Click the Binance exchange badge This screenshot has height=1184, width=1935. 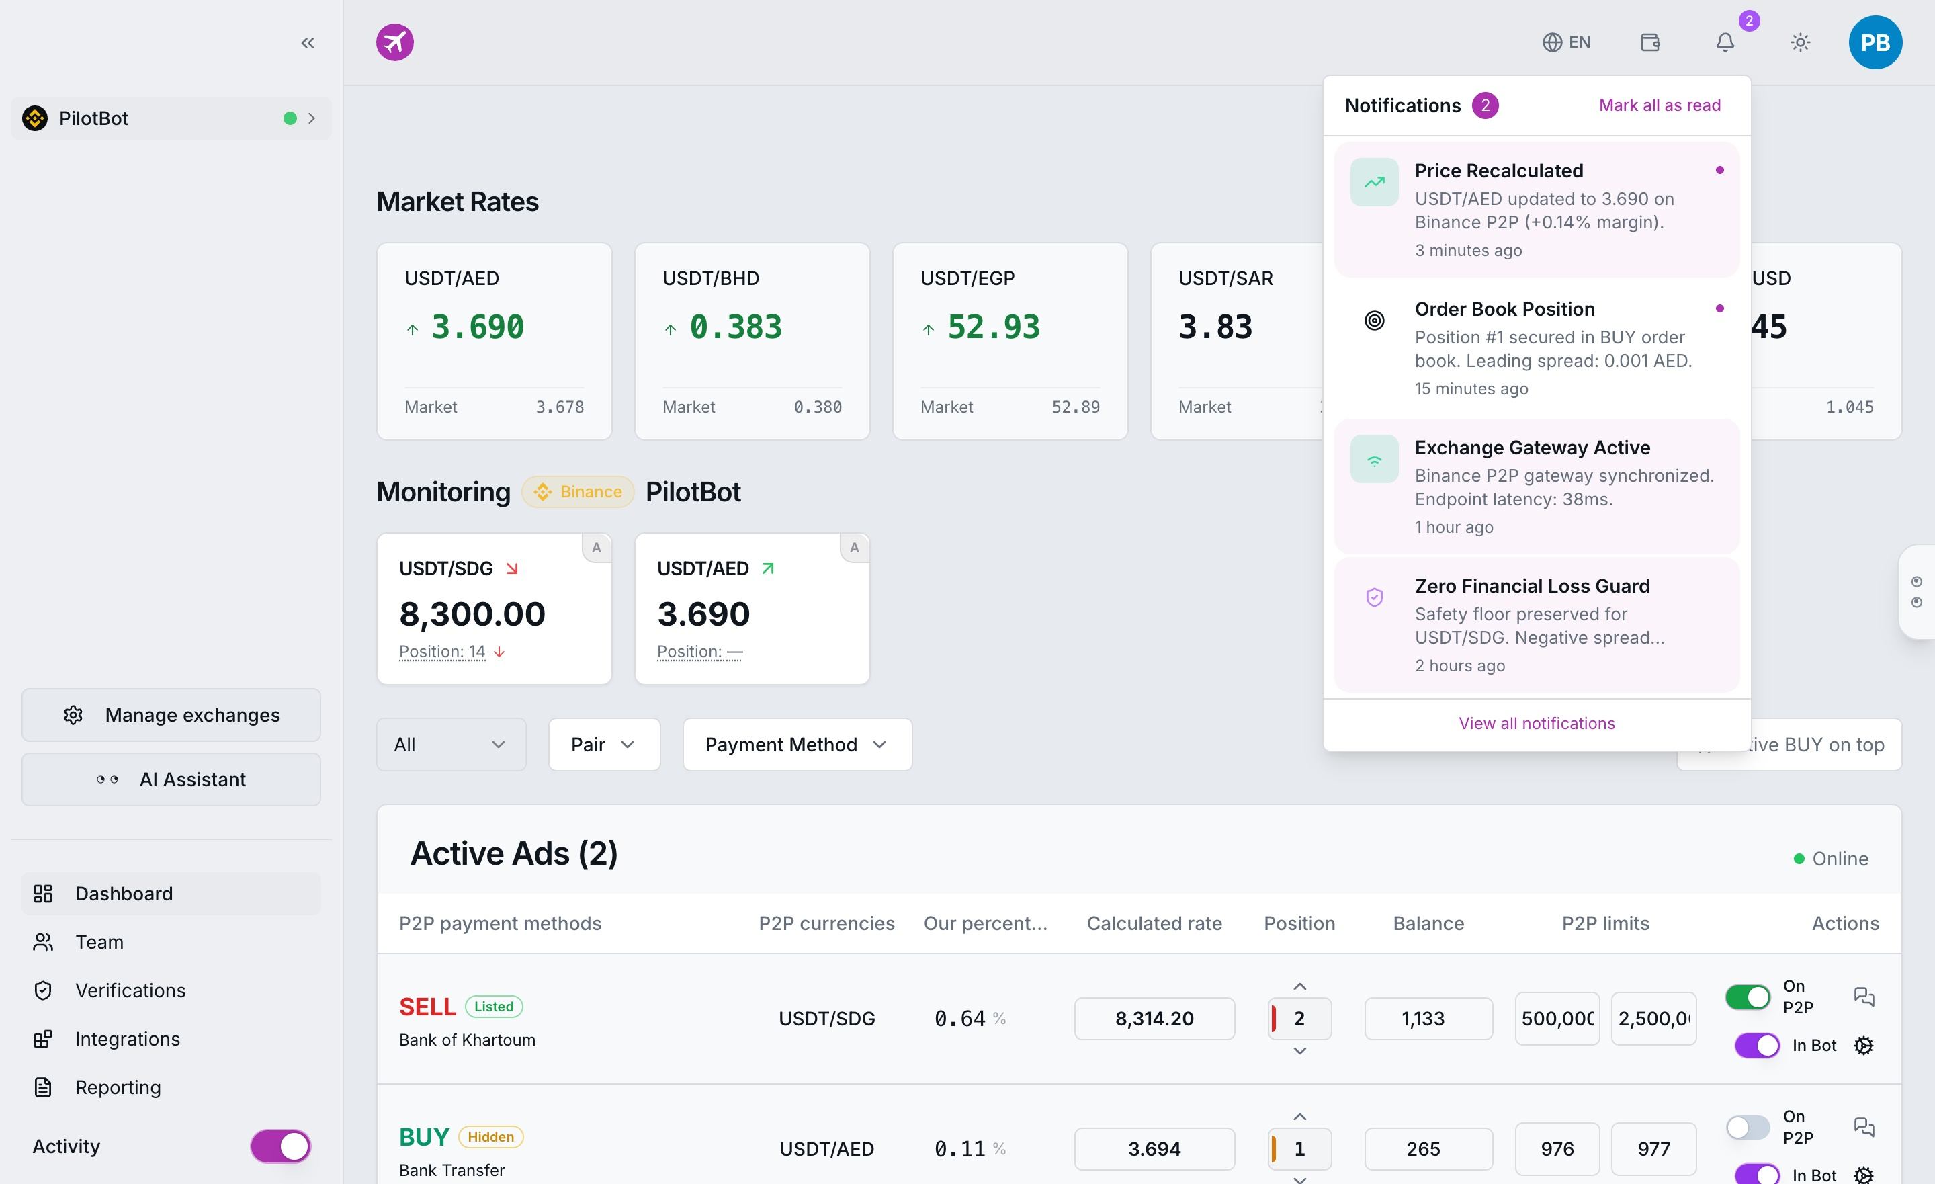577,492
